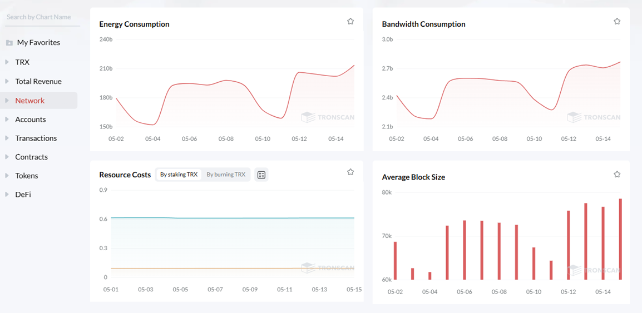This screenshot has width=642, height=313.
Task: Click the My Favorites folder icon
Action: point(9,43)
